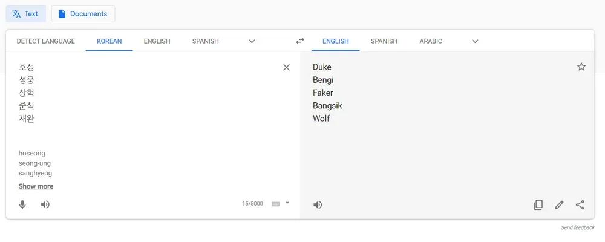The width and height of the screenshot is (605, 242).
Task: Click the Korean word 상혁
Action: point(26,93)
